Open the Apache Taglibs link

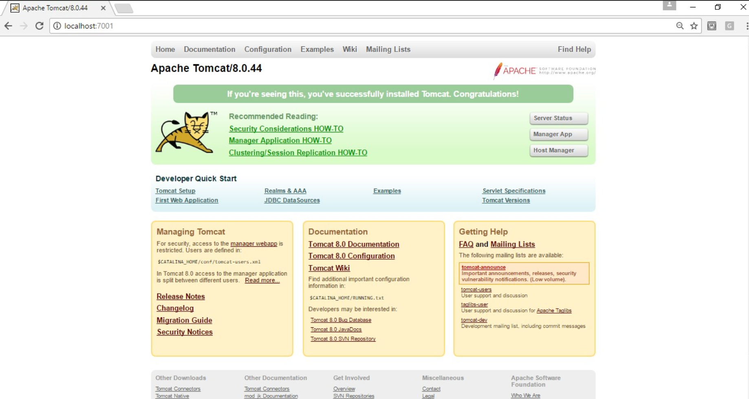tap(554, 311)
